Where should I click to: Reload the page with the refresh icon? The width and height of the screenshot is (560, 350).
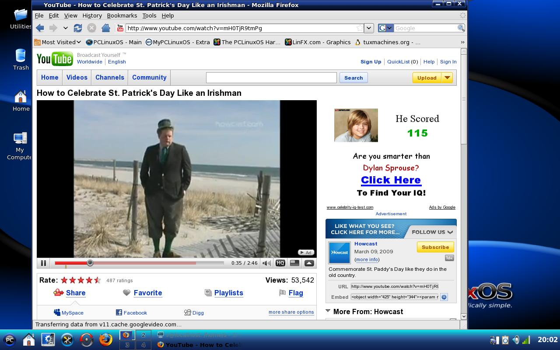78,28
